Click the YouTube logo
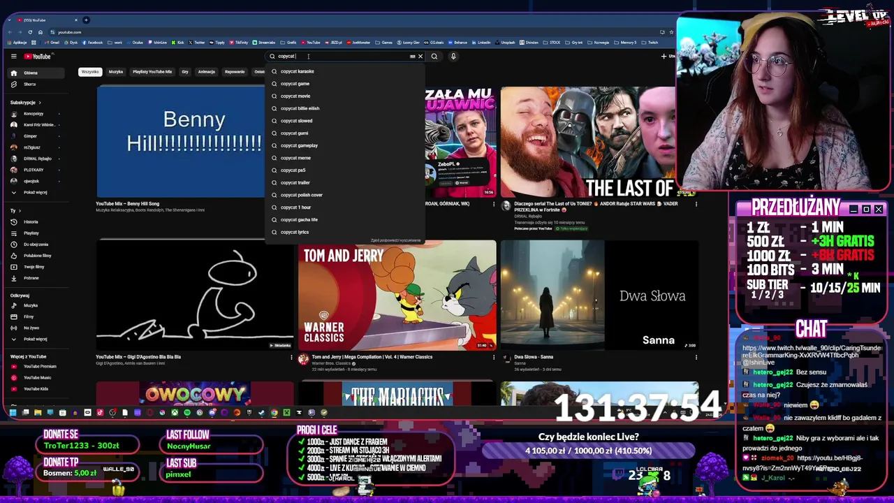This screenshot has height=503, width=894. [x=38, y=57]
